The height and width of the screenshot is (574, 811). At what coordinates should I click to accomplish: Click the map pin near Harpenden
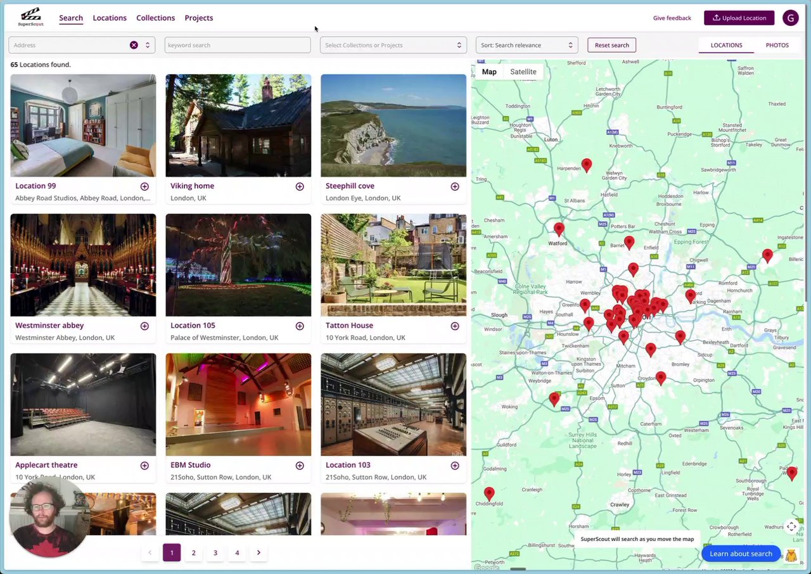pos(587,165)
